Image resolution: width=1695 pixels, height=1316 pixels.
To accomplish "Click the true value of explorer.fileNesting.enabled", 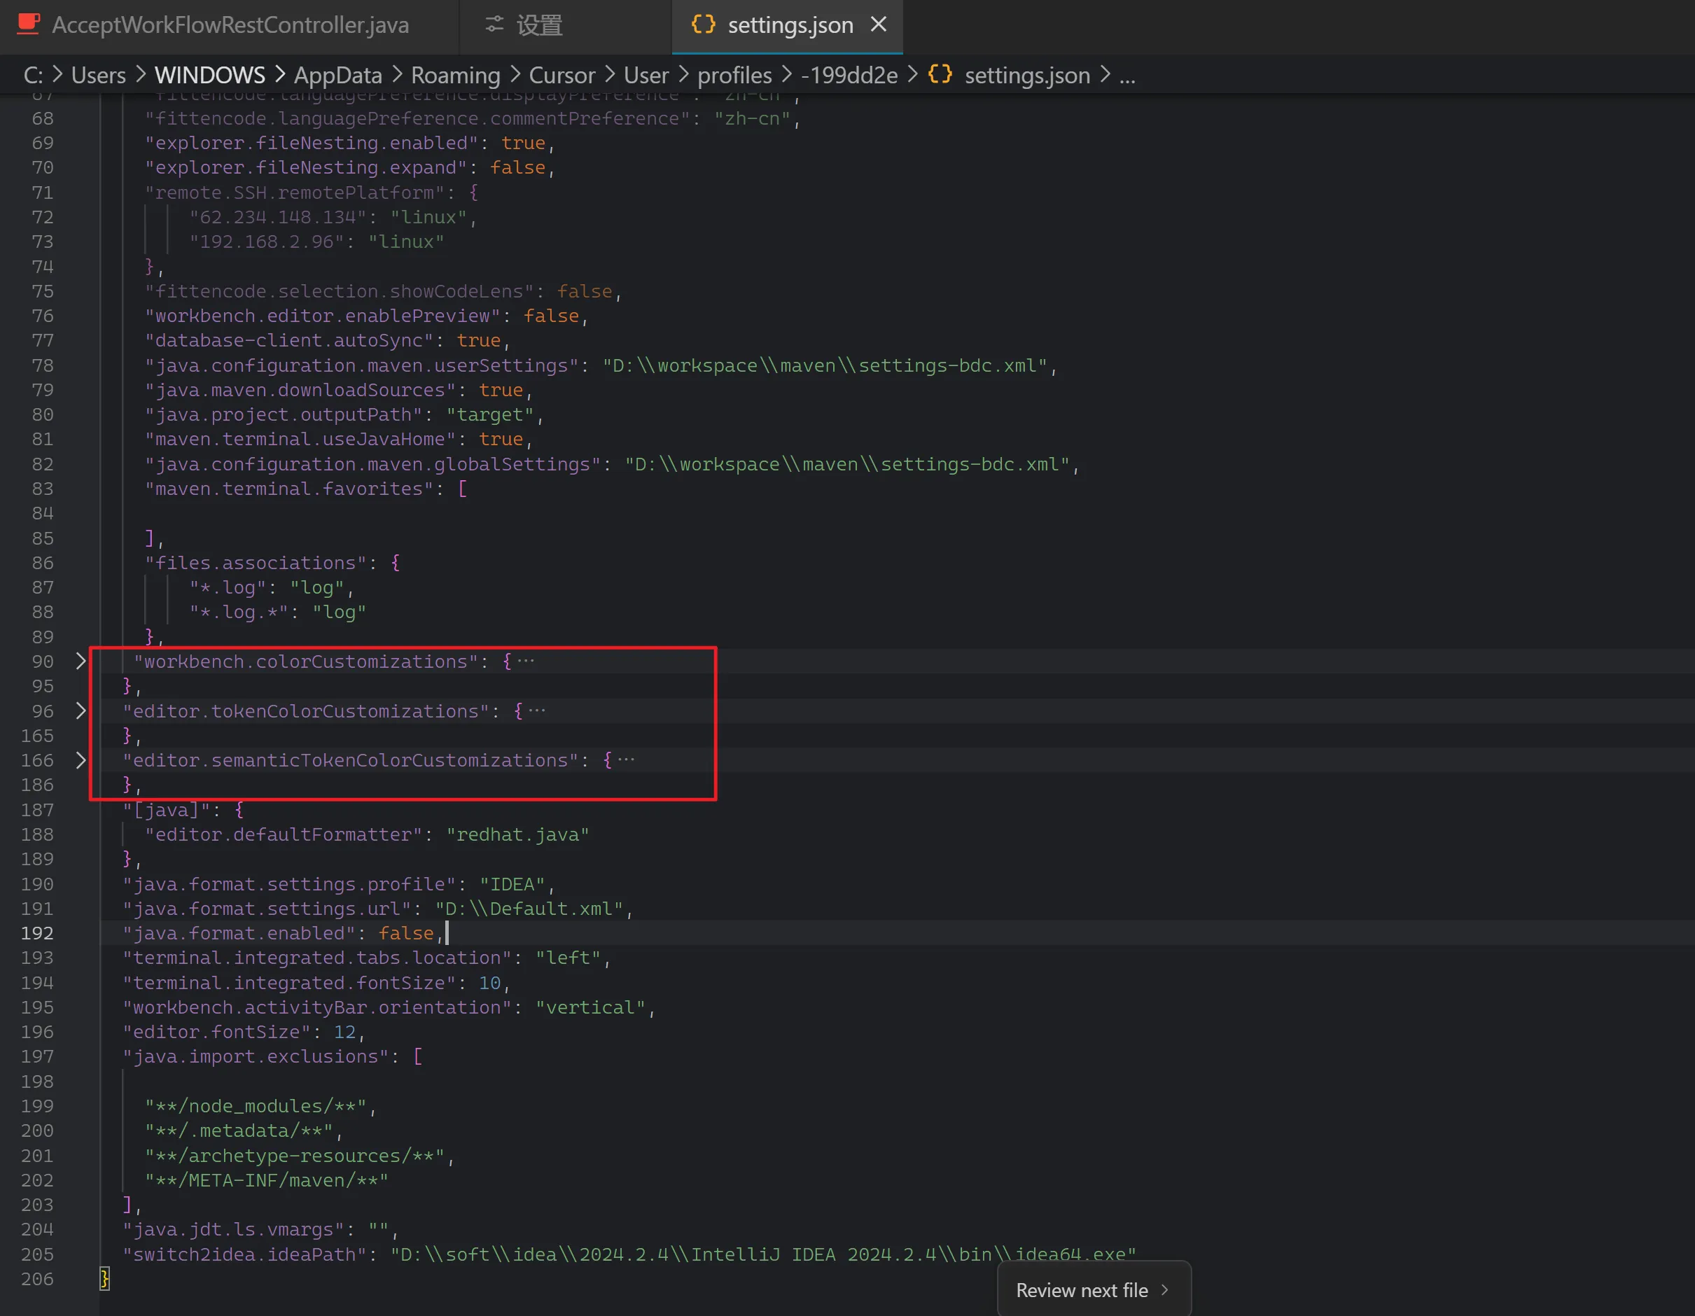I will click(523, 143).
